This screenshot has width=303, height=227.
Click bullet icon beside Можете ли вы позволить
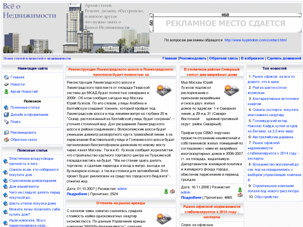pos(5,212)
